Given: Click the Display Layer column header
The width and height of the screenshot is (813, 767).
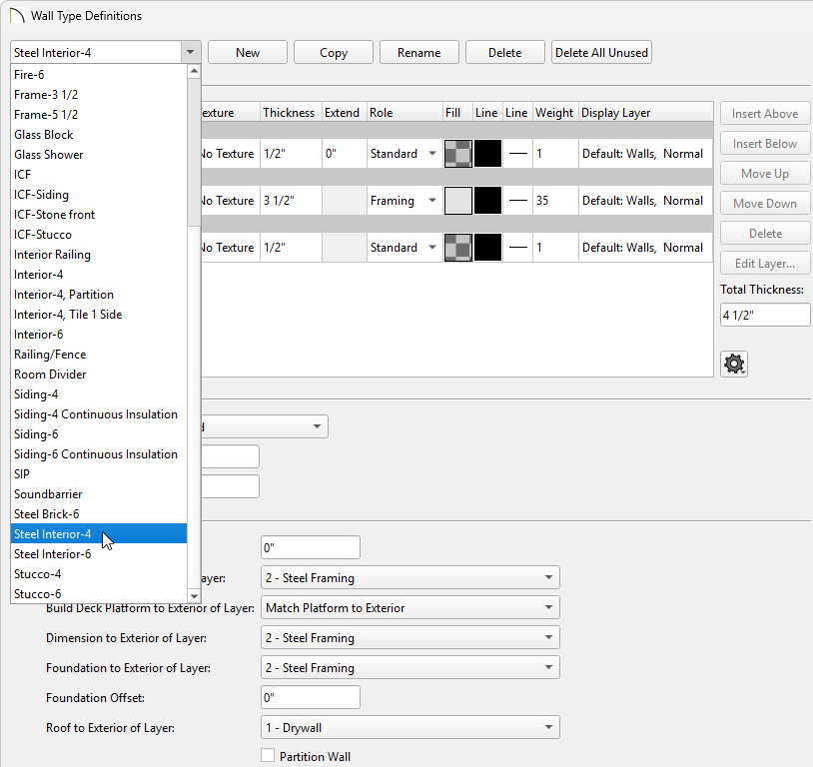Looking at the screenshot, I should pyautogui.click(x=645, y=113).
